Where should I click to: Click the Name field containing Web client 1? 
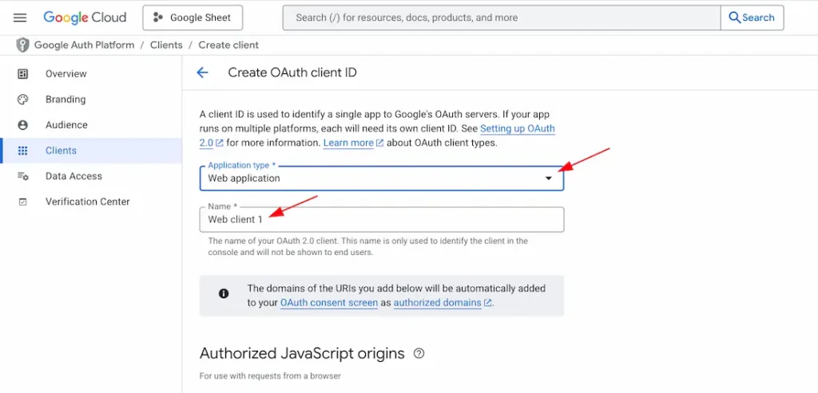(381, 219)
